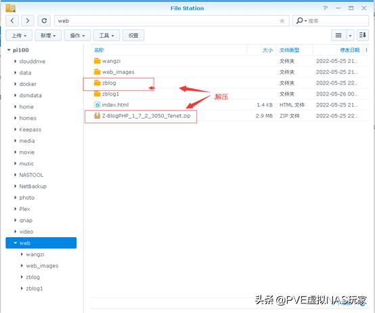Screen dimensions: 375x313
Task: Click the wangzi folder icon in list
Action: click(x=97, y=61)
